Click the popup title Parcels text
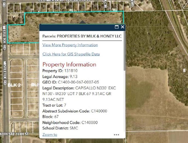 (82, 36)
